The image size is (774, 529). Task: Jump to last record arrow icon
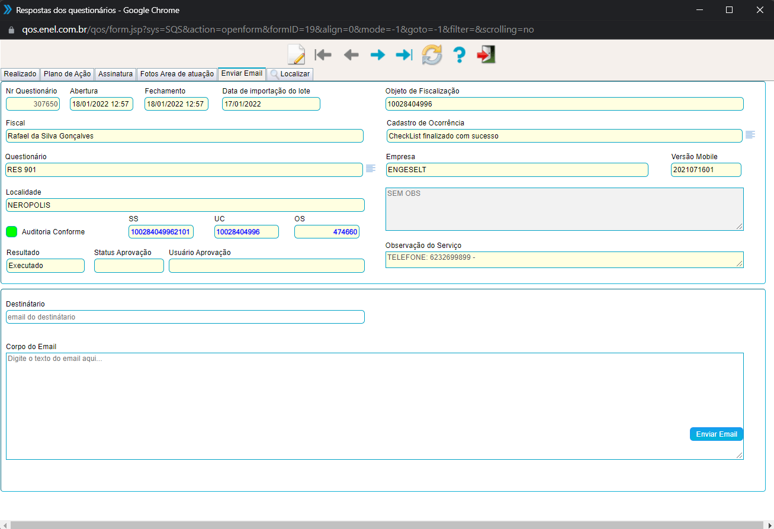coord(404,55)
